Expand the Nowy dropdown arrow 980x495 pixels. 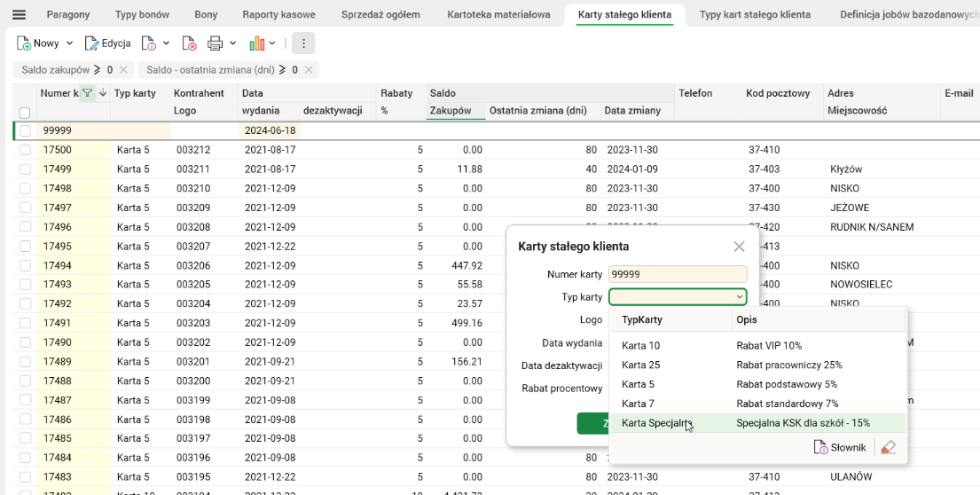(x=69, y=43)
